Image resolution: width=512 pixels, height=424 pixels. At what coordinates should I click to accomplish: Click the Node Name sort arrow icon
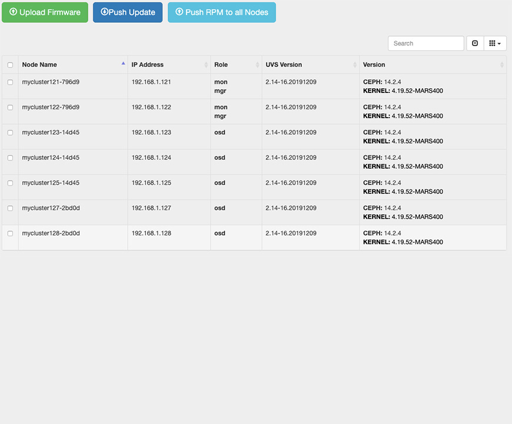tap(123, 64)
